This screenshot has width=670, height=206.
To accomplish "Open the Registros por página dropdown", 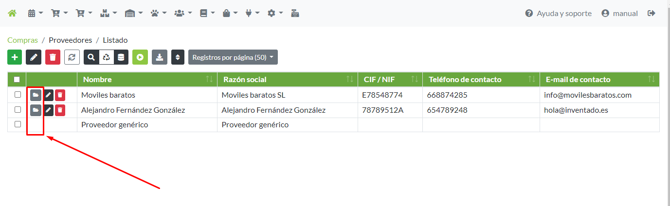I will [233, 57].
